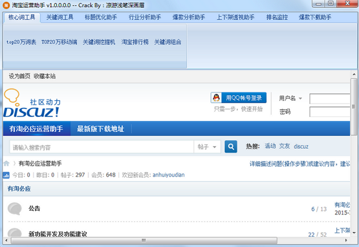Select the 爆款下载助手 tab
This screenshot has height=247, width=359.
click(315, 17)
